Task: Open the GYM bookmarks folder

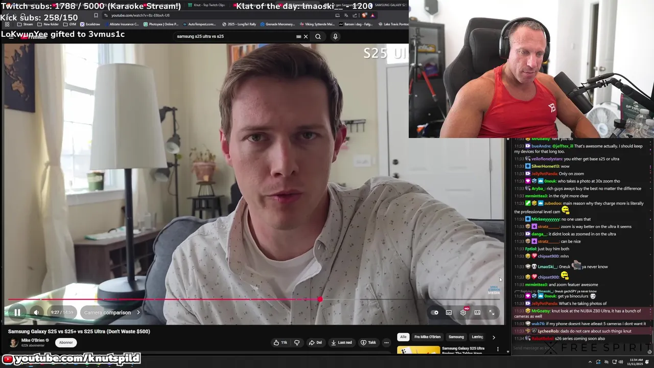Action: point(69,24)
